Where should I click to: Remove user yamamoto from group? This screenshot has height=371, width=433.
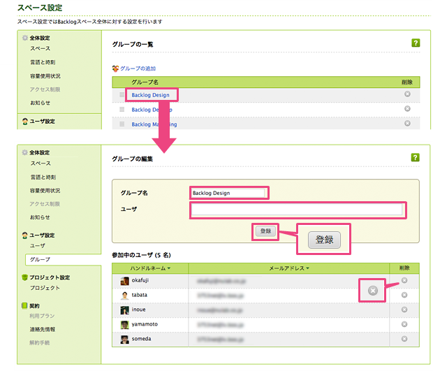coord(404,324)
